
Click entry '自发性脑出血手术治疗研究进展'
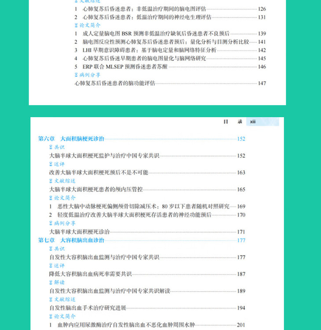tap(88, 308)
